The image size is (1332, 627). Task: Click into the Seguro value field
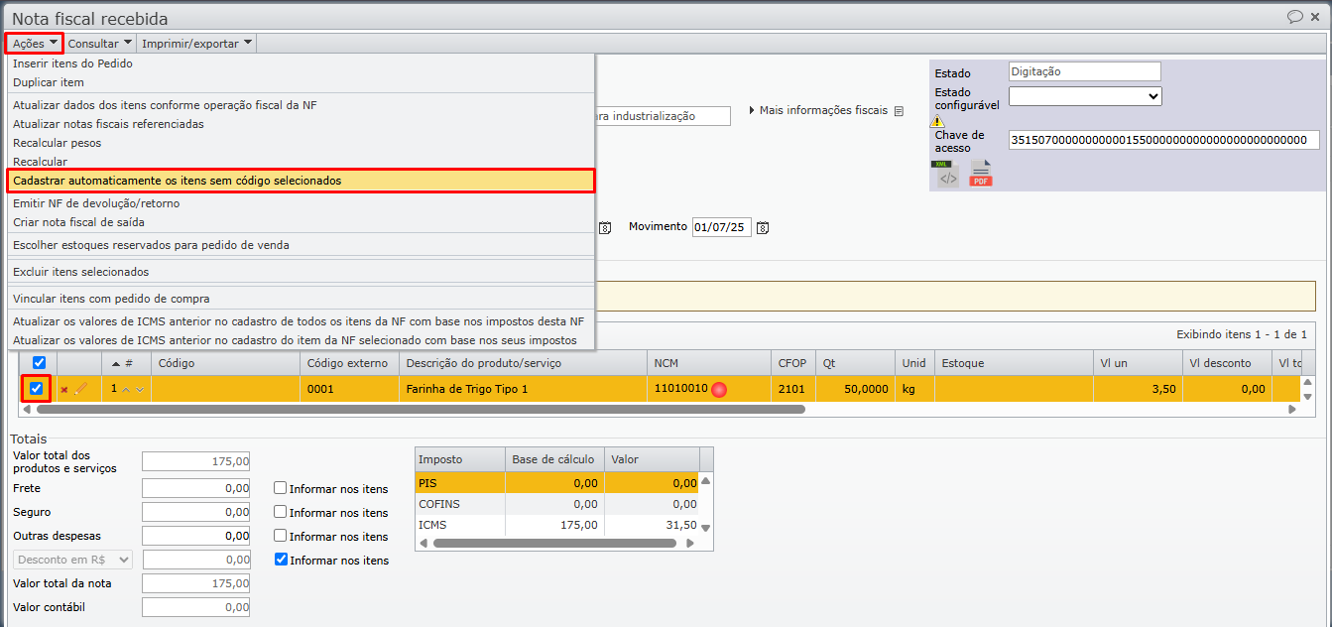pyautogui.click(x=196, y=512)
